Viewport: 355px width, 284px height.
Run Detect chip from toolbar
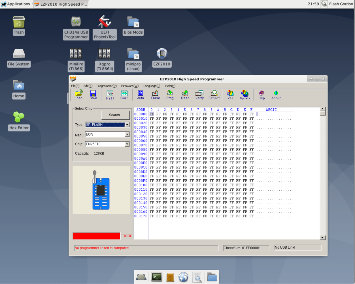pos(214,94)
